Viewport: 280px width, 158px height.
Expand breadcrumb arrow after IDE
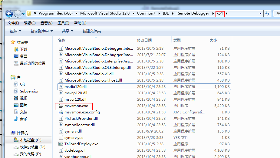173,13
